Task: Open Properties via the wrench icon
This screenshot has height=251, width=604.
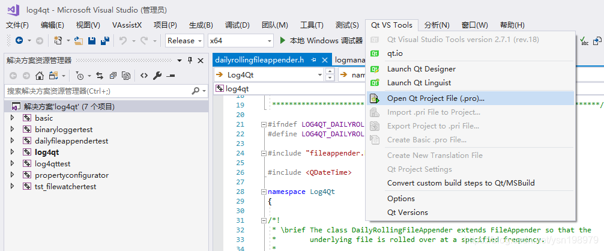Action: click(x=157, y=76)
